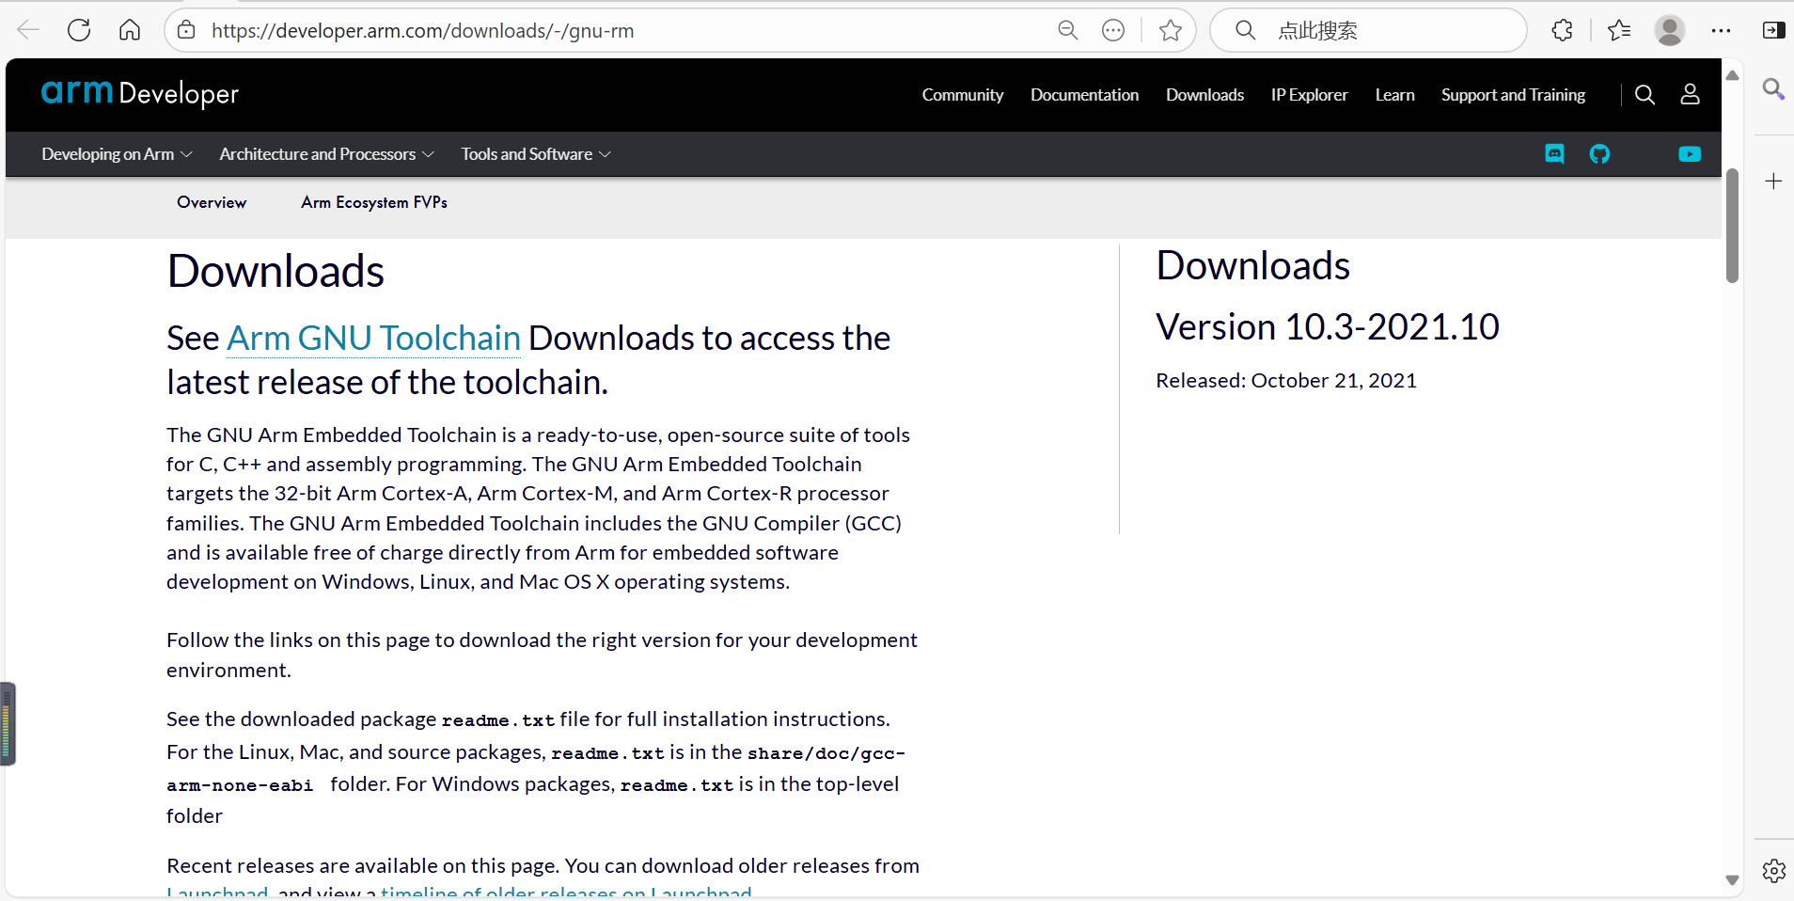Open browser settings and more menu
The height and width of the screenshot is (901, 1794).
point(1721,30)
